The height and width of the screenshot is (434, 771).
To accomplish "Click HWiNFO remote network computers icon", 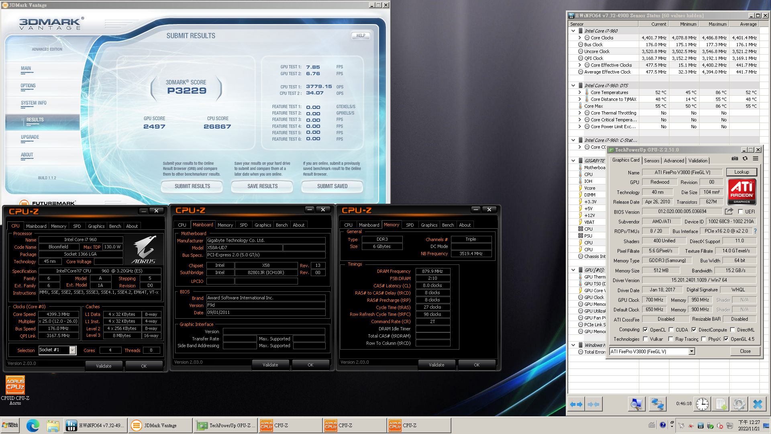I will coord(657,404).
